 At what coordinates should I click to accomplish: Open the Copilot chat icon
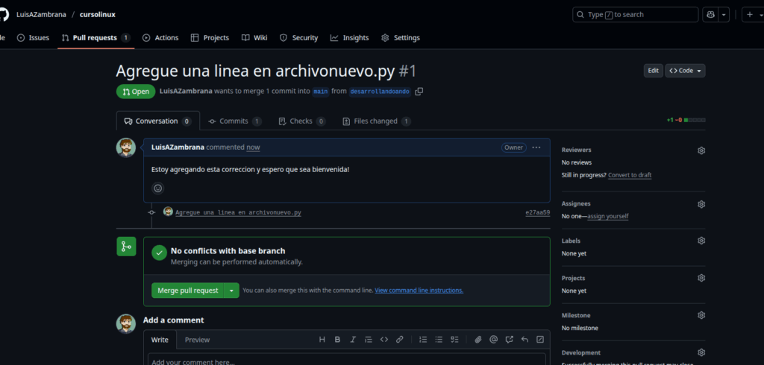pos(710,15)
